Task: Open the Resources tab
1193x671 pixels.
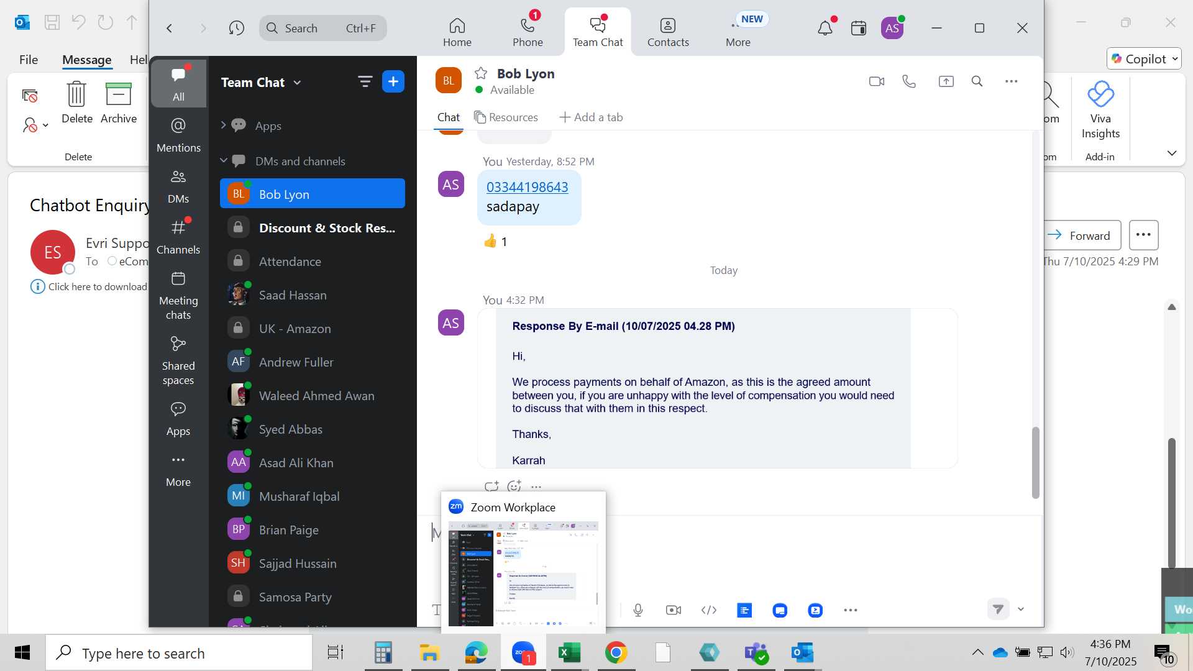Action: pyautogui.click(x=506, y=117)
